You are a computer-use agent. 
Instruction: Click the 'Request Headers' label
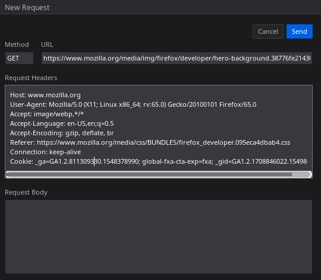(31, 78)
